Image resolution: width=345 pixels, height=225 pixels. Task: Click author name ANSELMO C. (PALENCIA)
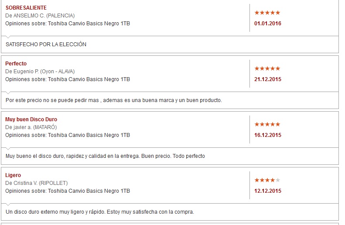point(44,16)
